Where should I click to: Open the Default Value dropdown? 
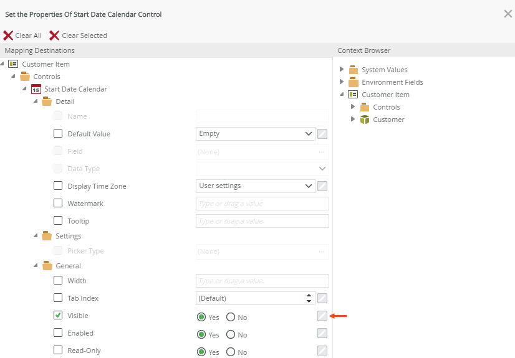coord(255,134)
